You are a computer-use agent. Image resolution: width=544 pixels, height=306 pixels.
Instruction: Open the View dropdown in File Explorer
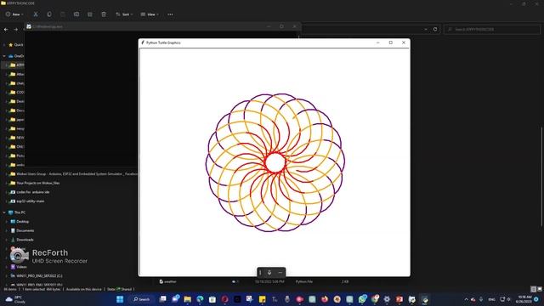(150, 14)
